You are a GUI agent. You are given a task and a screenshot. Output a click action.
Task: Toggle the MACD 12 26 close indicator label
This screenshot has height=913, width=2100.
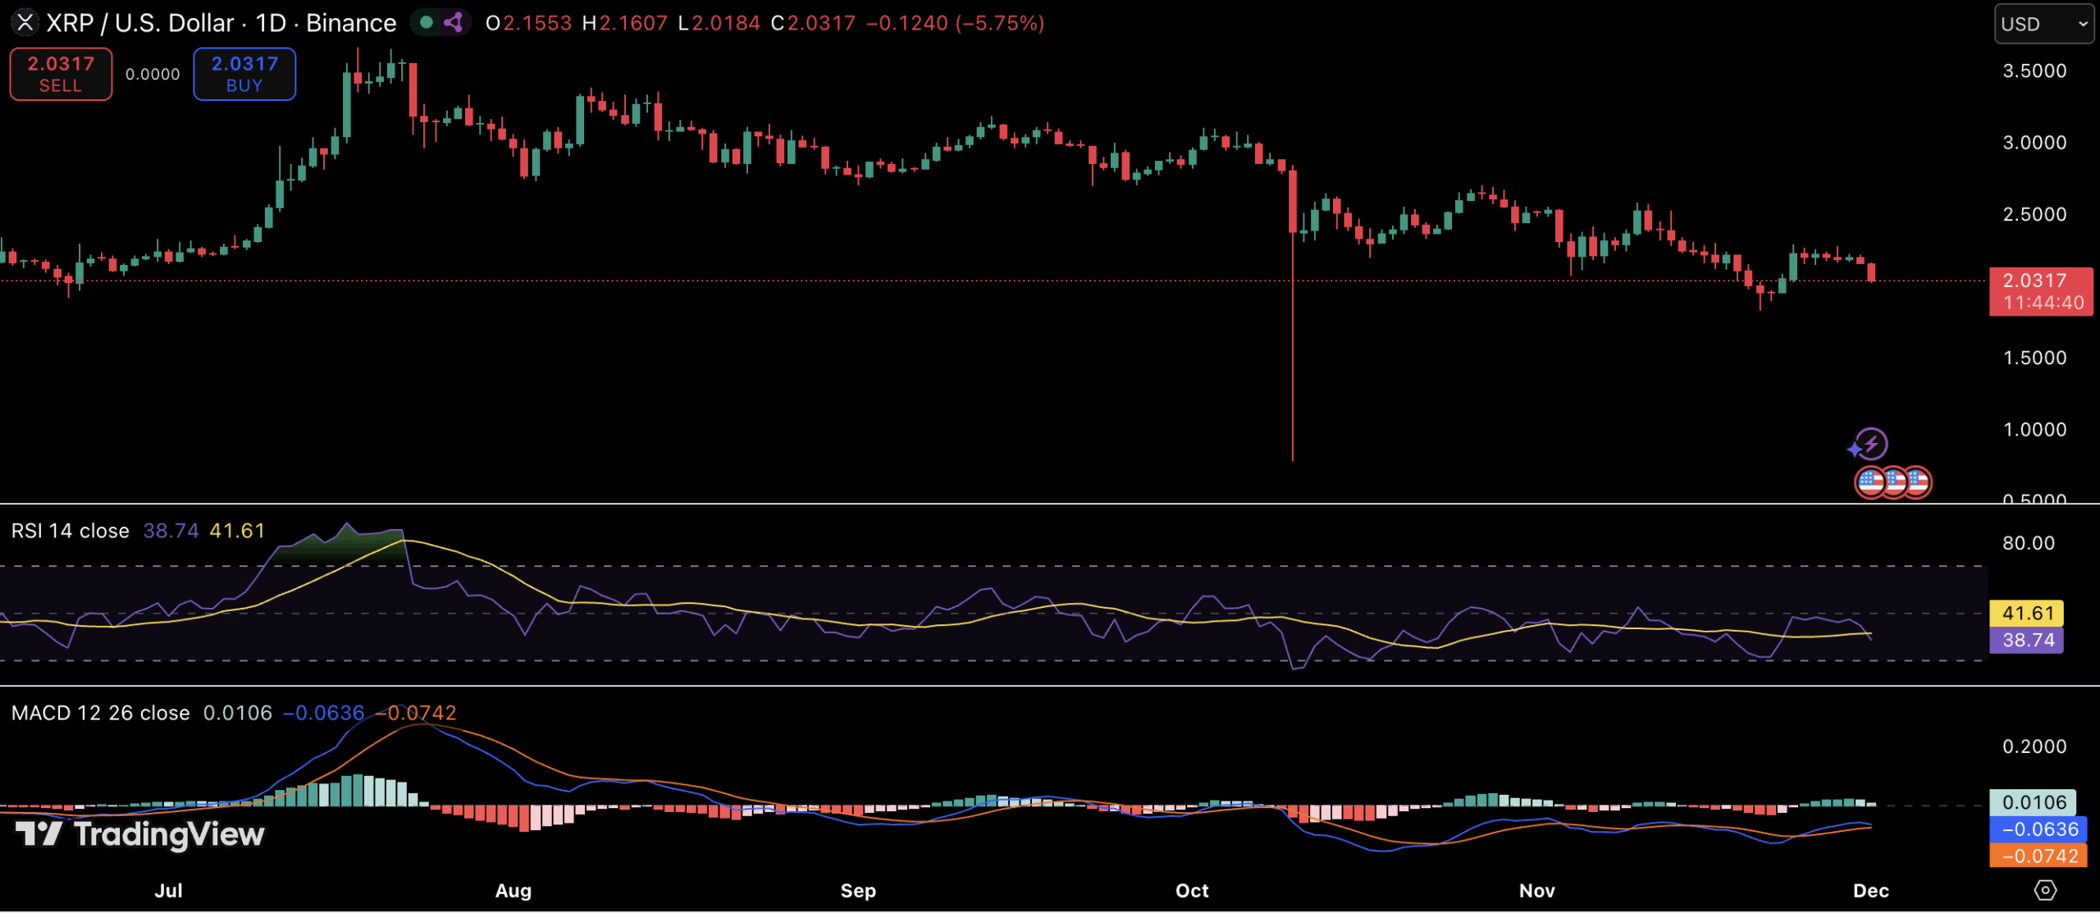[x=98, y=713]
